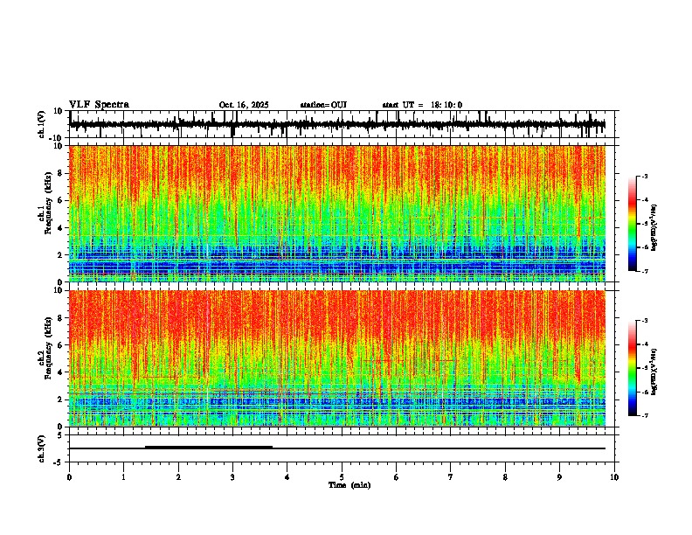Select the "Oct. 16, 2025" date text

coord(244,105)
